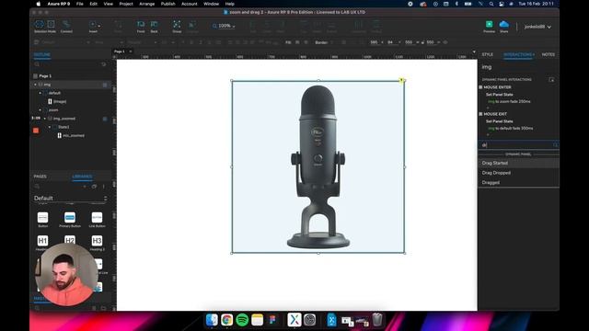Select the Page 1 canvas tab
Screen dimensions: 589x331
[119, 51]
